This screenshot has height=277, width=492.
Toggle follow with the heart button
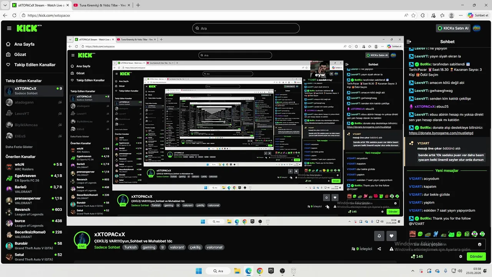391,236
